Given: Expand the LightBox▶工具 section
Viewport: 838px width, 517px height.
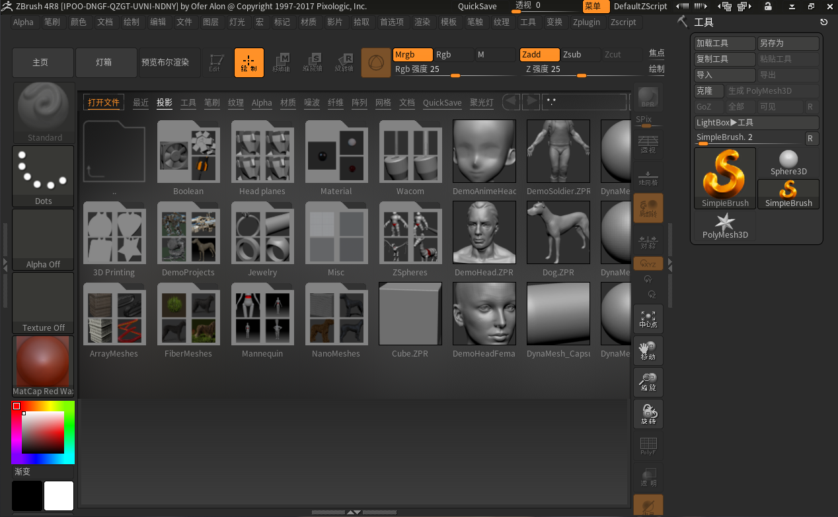Looking at the screenshot, I should [x=756, y=123].
